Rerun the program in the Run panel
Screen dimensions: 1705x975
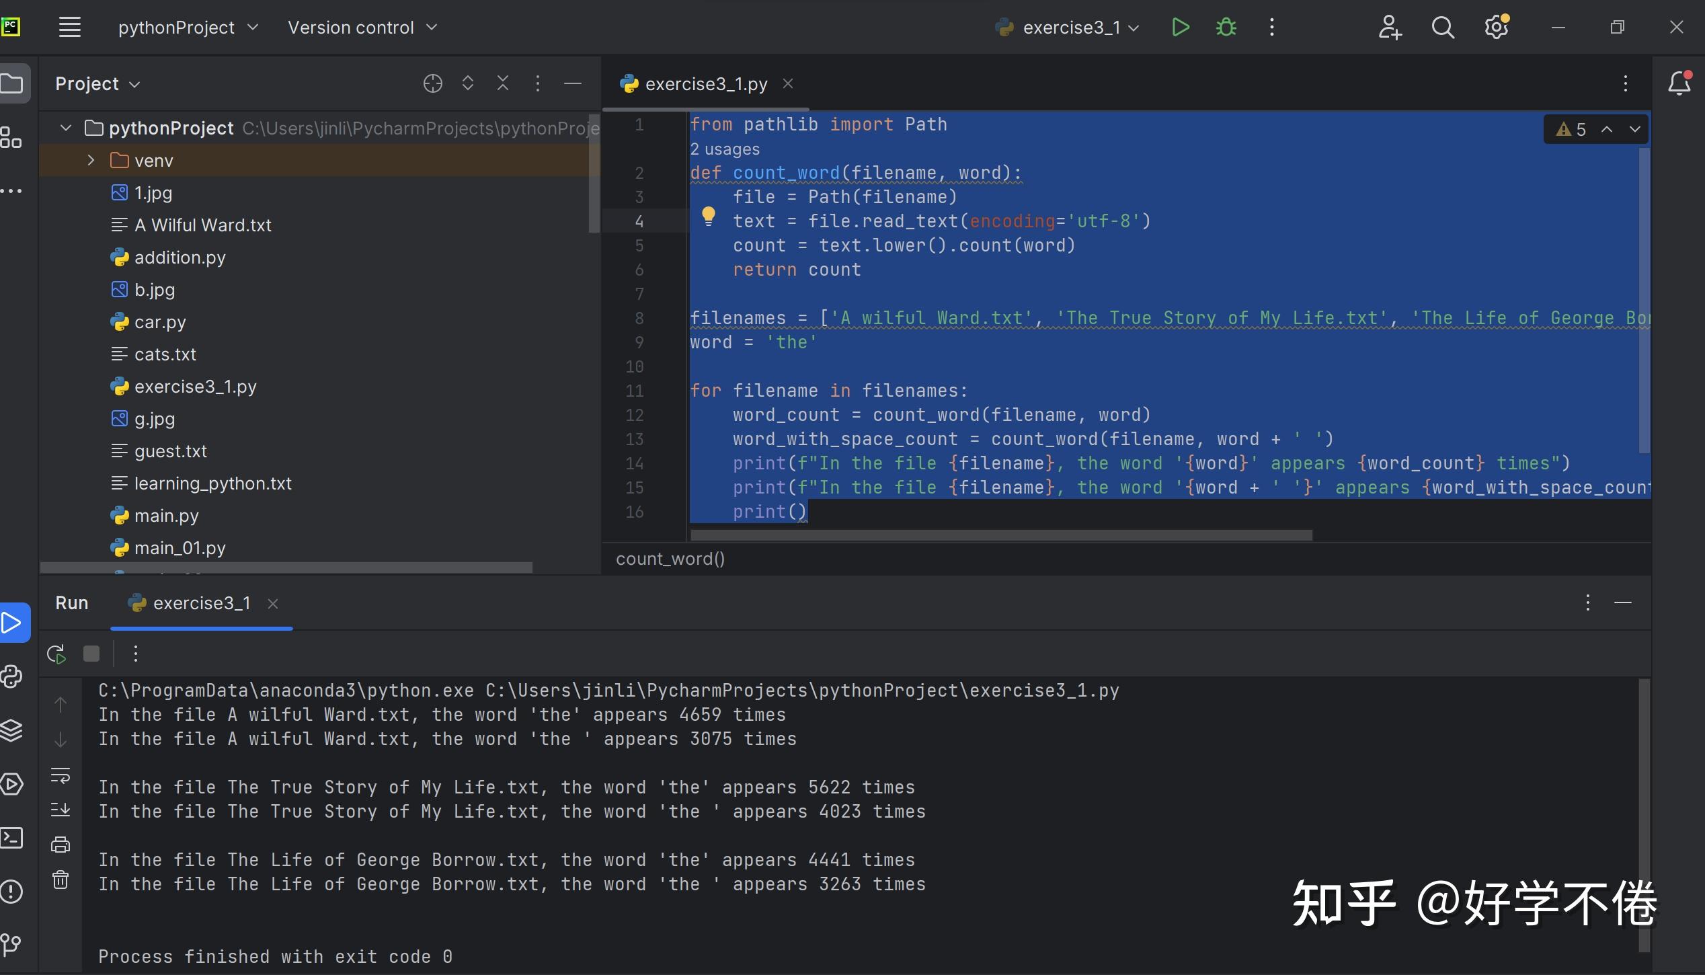pos(56,653)
